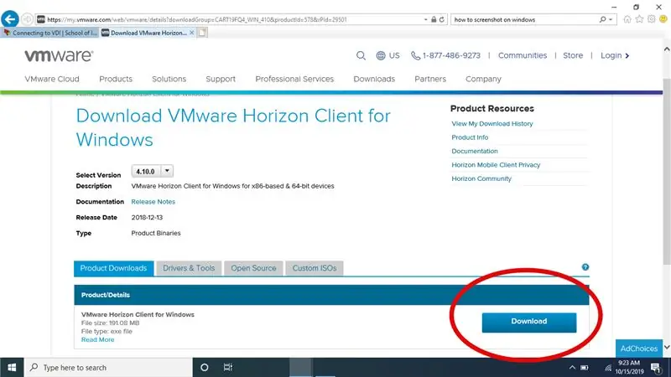Open Task View icon on taskbar
Screen dimensions: 671x377
(227, 367)
